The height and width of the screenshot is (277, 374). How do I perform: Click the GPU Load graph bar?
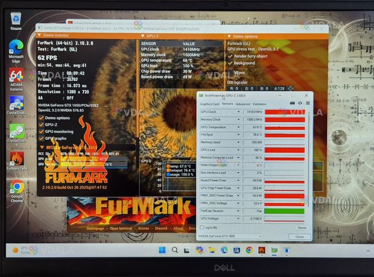(x=284, y=150)
